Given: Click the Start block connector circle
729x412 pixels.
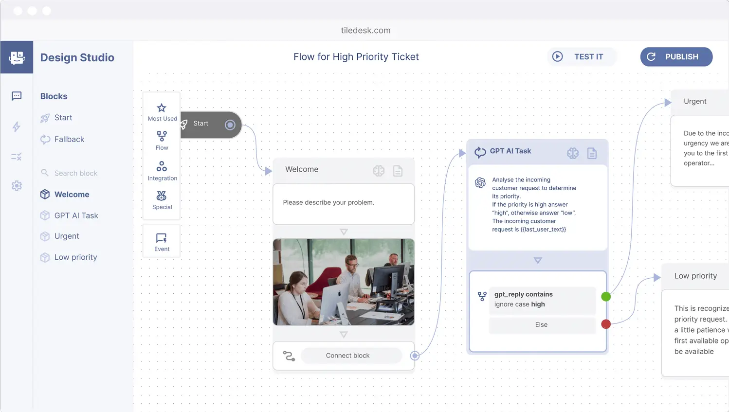Looking at the screenshot, I should pyautogui.click(x=230, y=125).
